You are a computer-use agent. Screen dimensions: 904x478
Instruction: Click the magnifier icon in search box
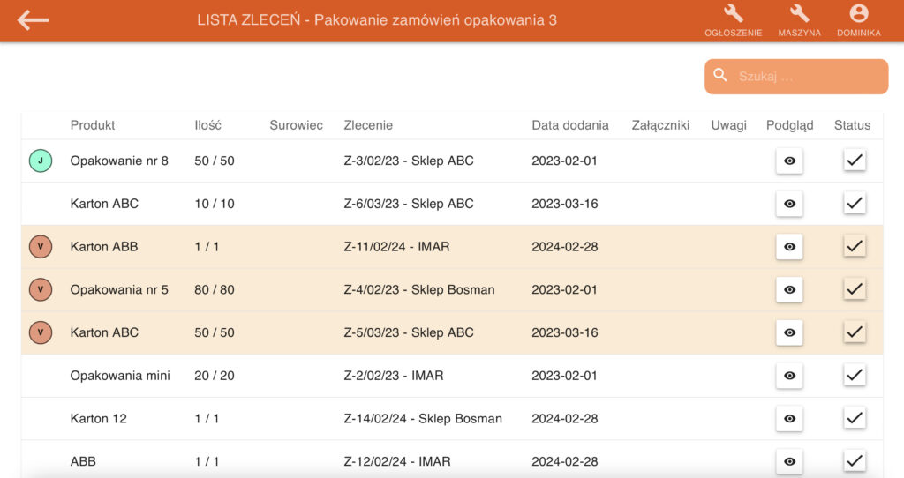(x=720, y=76)
